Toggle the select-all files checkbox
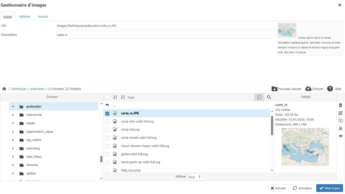Screen dimensions: 345x194 coord(108,97)
